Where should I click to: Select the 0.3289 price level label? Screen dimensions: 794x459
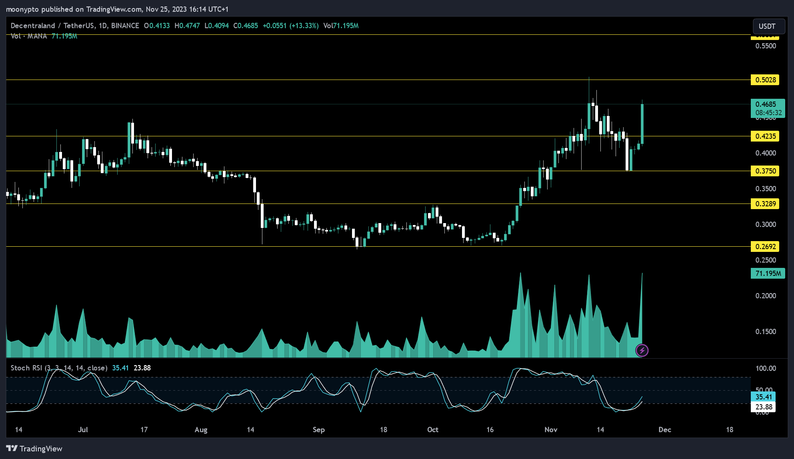pos(765,204)
